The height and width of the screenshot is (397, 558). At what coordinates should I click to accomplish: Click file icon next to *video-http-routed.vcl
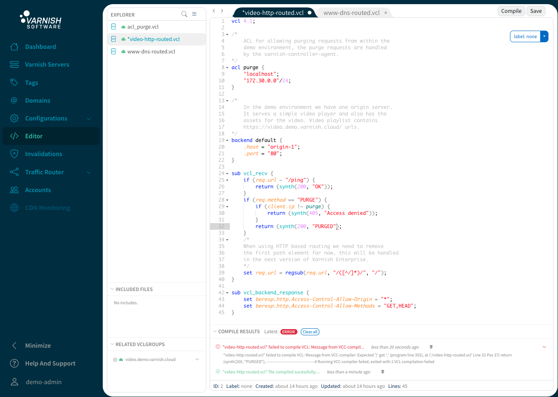114,39
